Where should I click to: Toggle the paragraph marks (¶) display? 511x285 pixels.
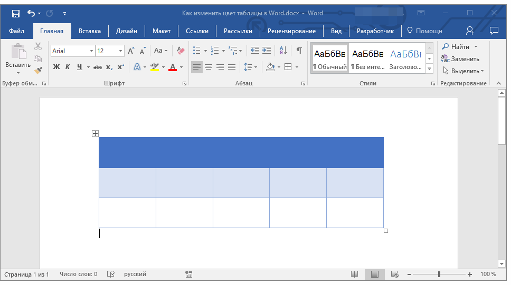click(x=299, y=51)
